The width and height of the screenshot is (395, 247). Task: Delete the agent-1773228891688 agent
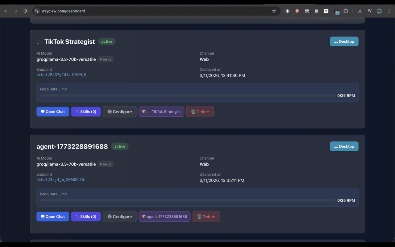[206, 217]
